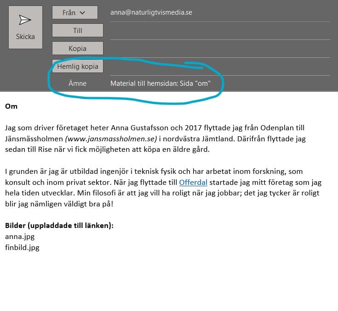
Task: Focus the Kopia input field
Action: [219, 49]
